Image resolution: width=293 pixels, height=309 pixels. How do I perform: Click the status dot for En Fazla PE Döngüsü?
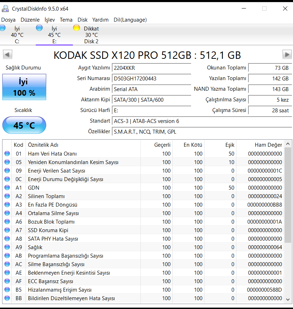[x=7, y=204]
